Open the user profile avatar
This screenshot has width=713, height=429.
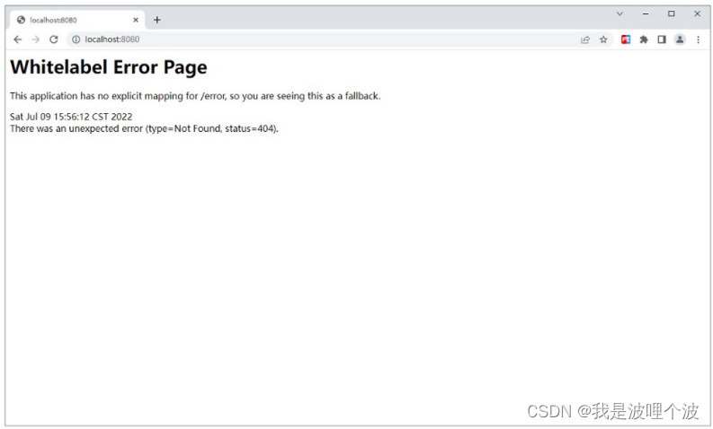click(680, 39)
